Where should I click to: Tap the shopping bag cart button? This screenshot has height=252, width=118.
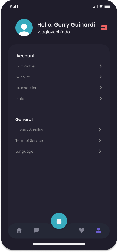click(59, 221)
